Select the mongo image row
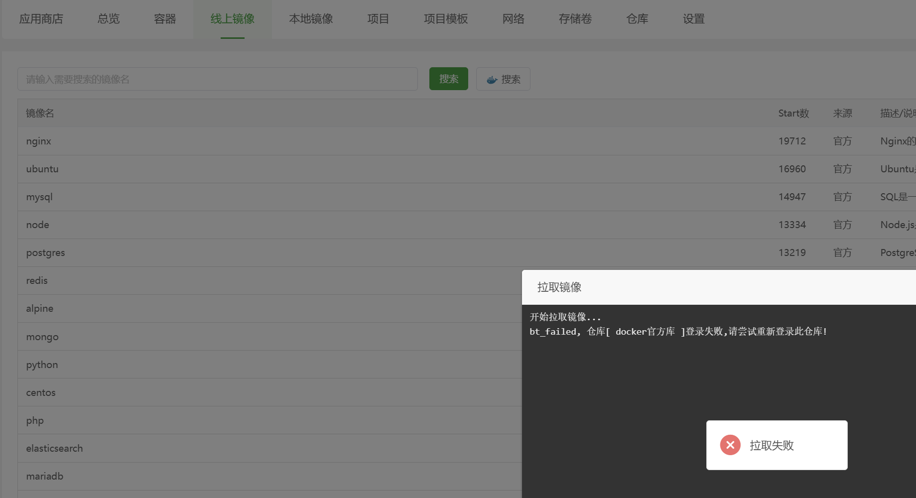This screenshot has height=498, width=916. [269, 337]
